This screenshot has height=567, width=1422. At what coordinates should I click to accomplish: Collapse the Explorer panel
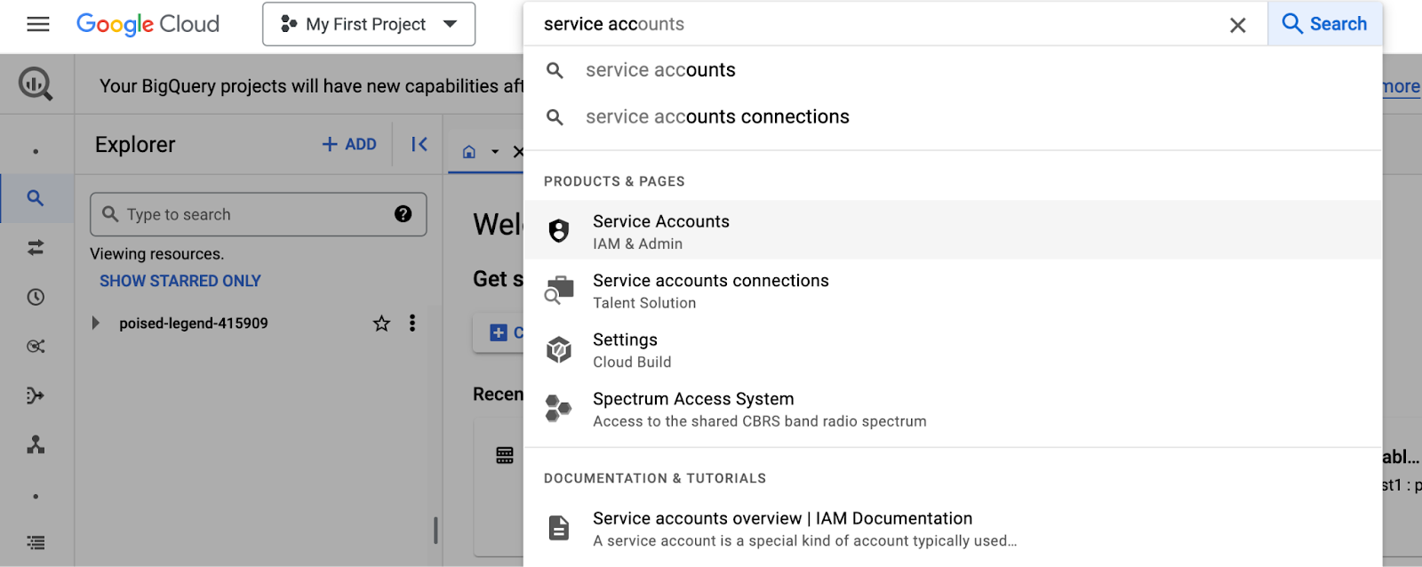[x=419, y=144]
